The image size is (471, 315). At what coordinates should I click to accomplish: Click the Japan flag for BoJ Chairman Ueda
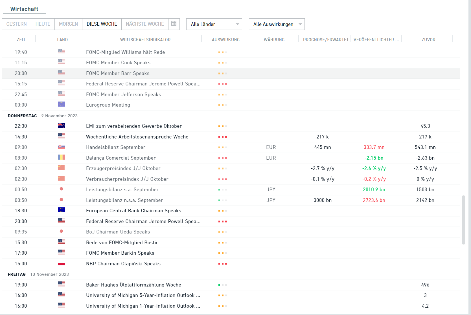(x=61, y=231)
